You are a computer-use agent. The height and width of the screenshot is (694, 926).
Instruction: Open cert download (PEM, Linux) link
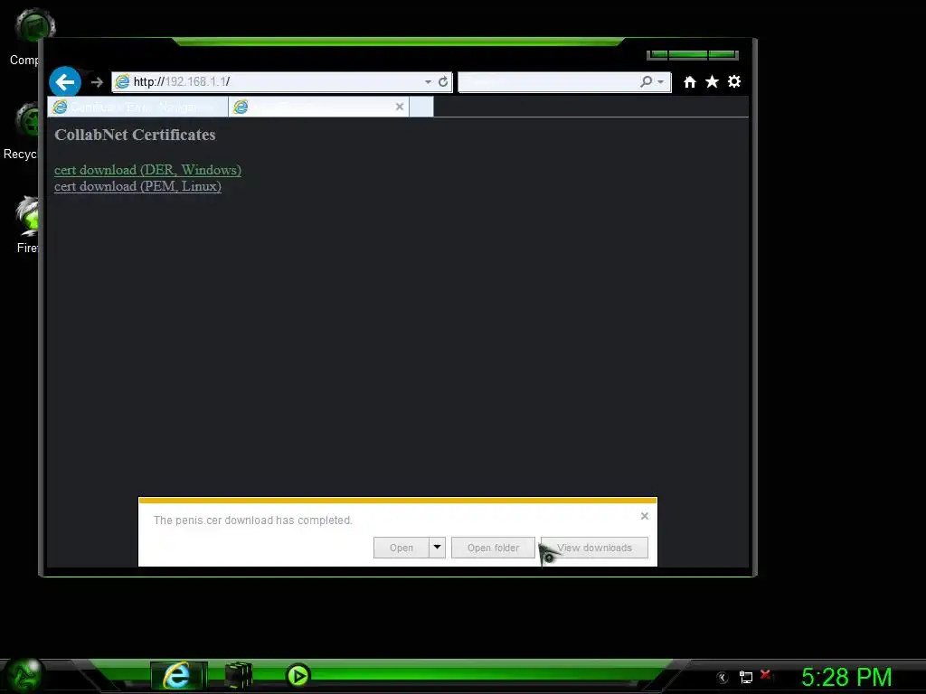[137, 186]
